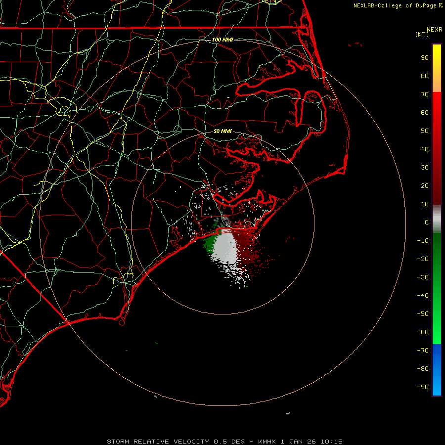Click the positive 70 knot scale value
This screenshot has width=445, height=445.
(x=425, y=94)
